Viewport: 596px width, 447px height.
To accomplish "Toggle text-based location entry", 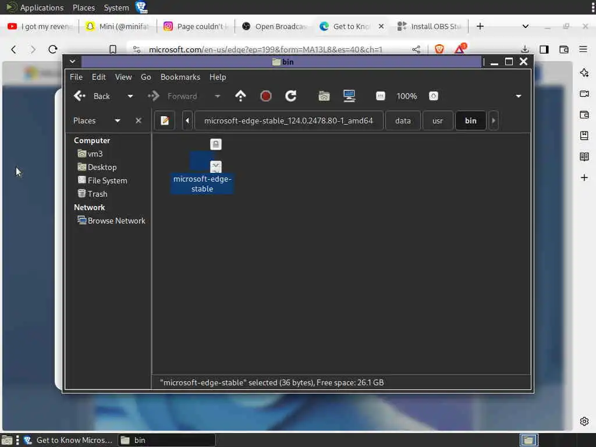I will tap(165, 120).
